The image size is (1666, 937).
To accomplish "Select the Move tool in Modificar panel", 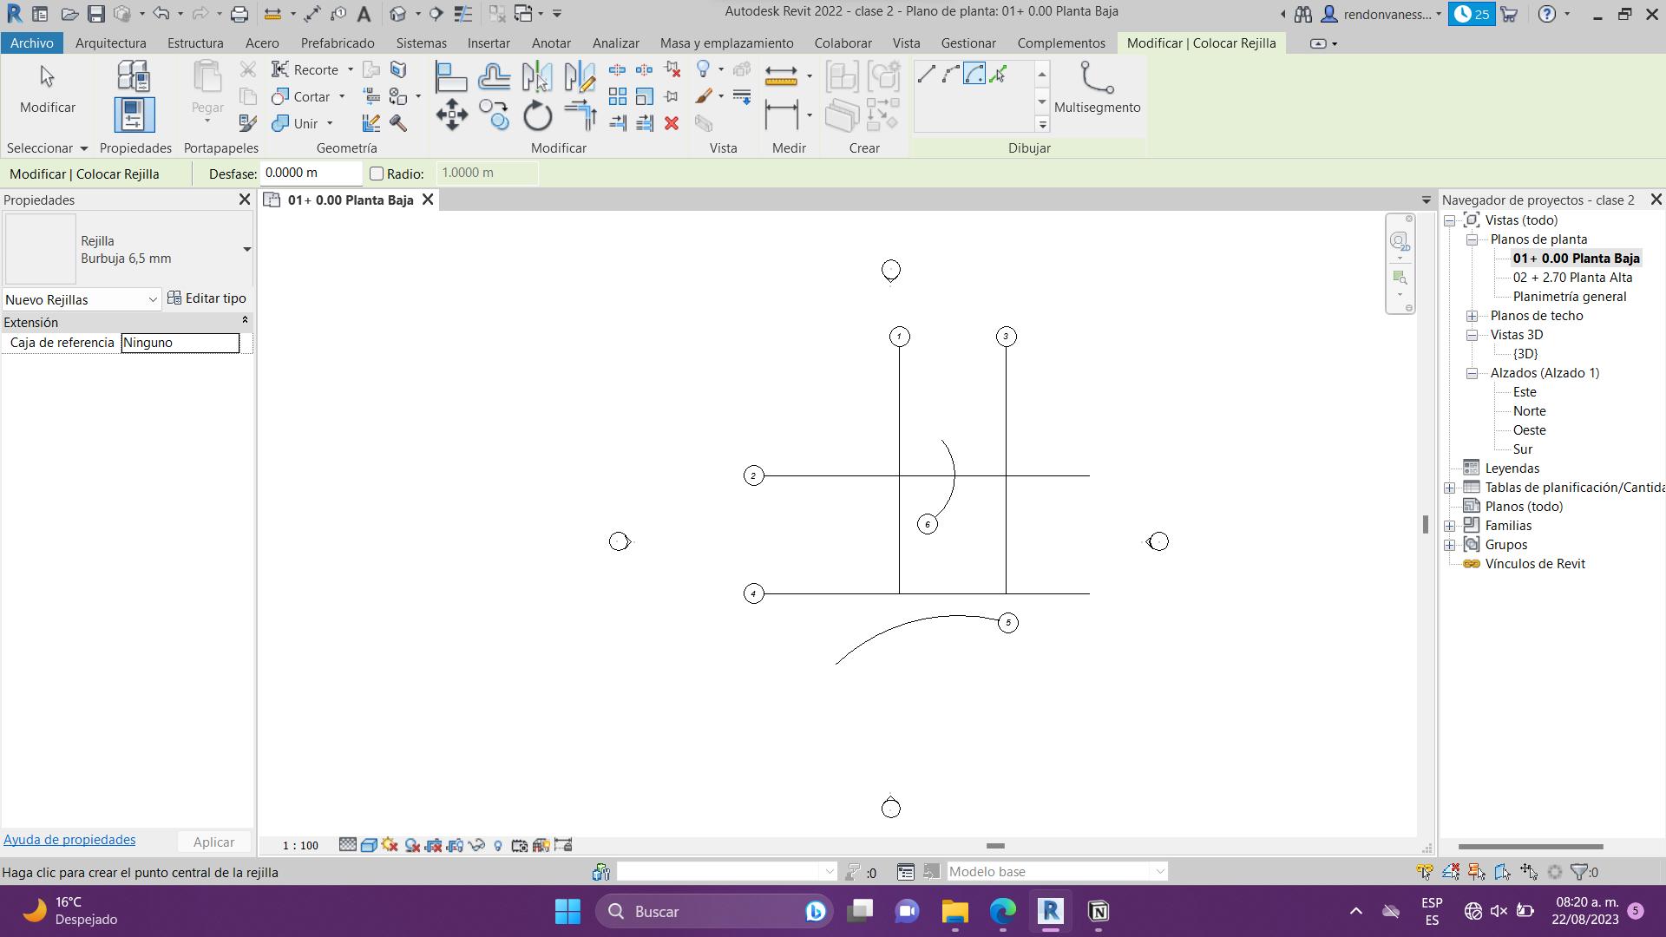I will 451,115.
